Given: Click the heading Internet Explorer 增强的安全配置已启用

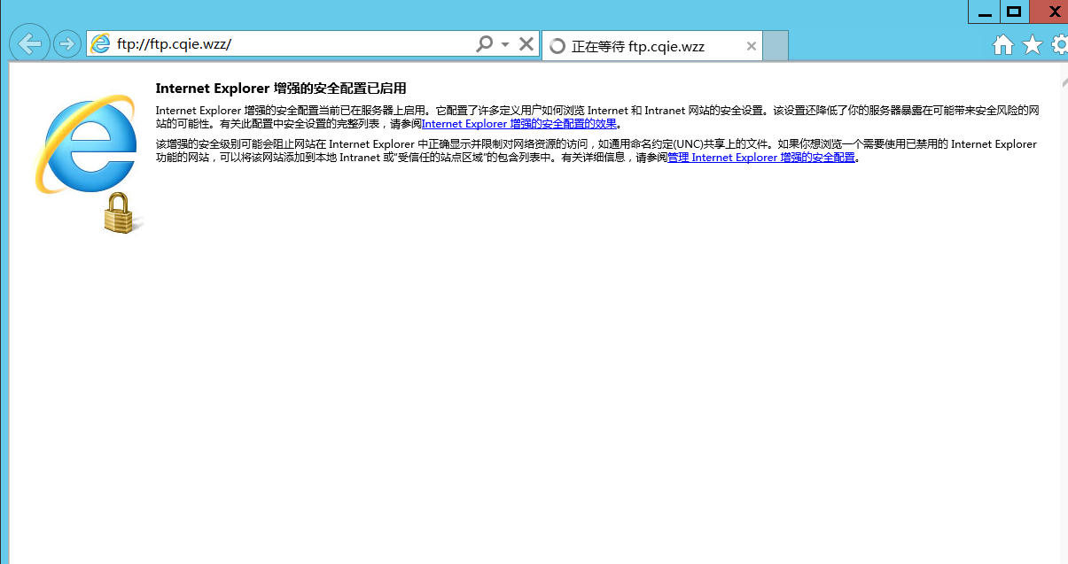Looking at the screenshot, I should pyautogui.click(x=281, y=89).
